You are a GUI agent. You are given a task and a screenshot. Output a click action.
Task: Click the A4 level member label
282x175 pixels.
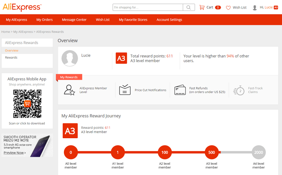click(259, 166)
